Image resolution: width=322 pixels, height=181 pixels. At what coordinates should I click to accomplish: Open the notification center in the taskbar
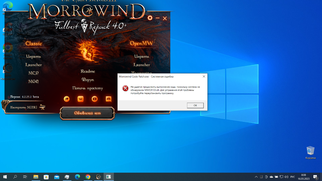tap(315, 177)
